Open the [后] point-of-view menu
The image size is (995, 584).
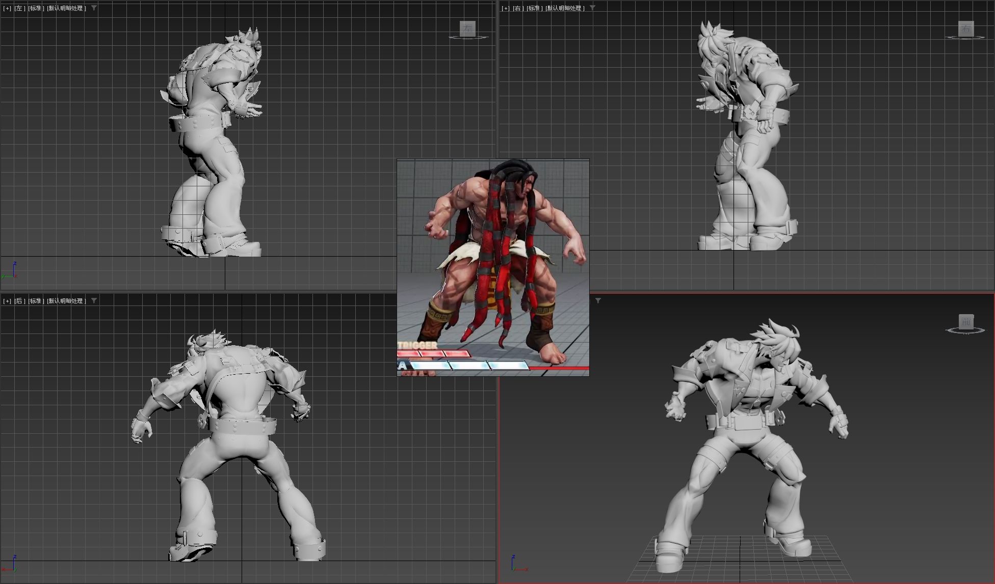coord(19,301)
